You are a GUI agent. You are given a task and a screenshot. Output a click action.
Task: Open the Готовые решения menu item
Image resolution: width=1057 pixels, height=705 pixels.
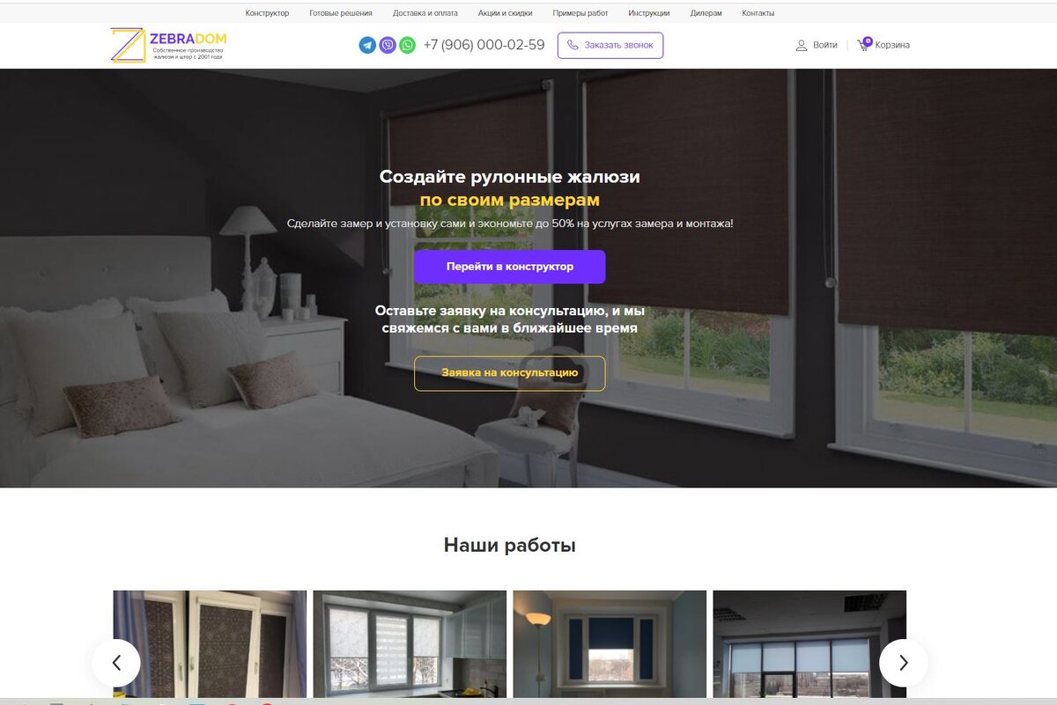pyautogui.click(x=341, y=13)
